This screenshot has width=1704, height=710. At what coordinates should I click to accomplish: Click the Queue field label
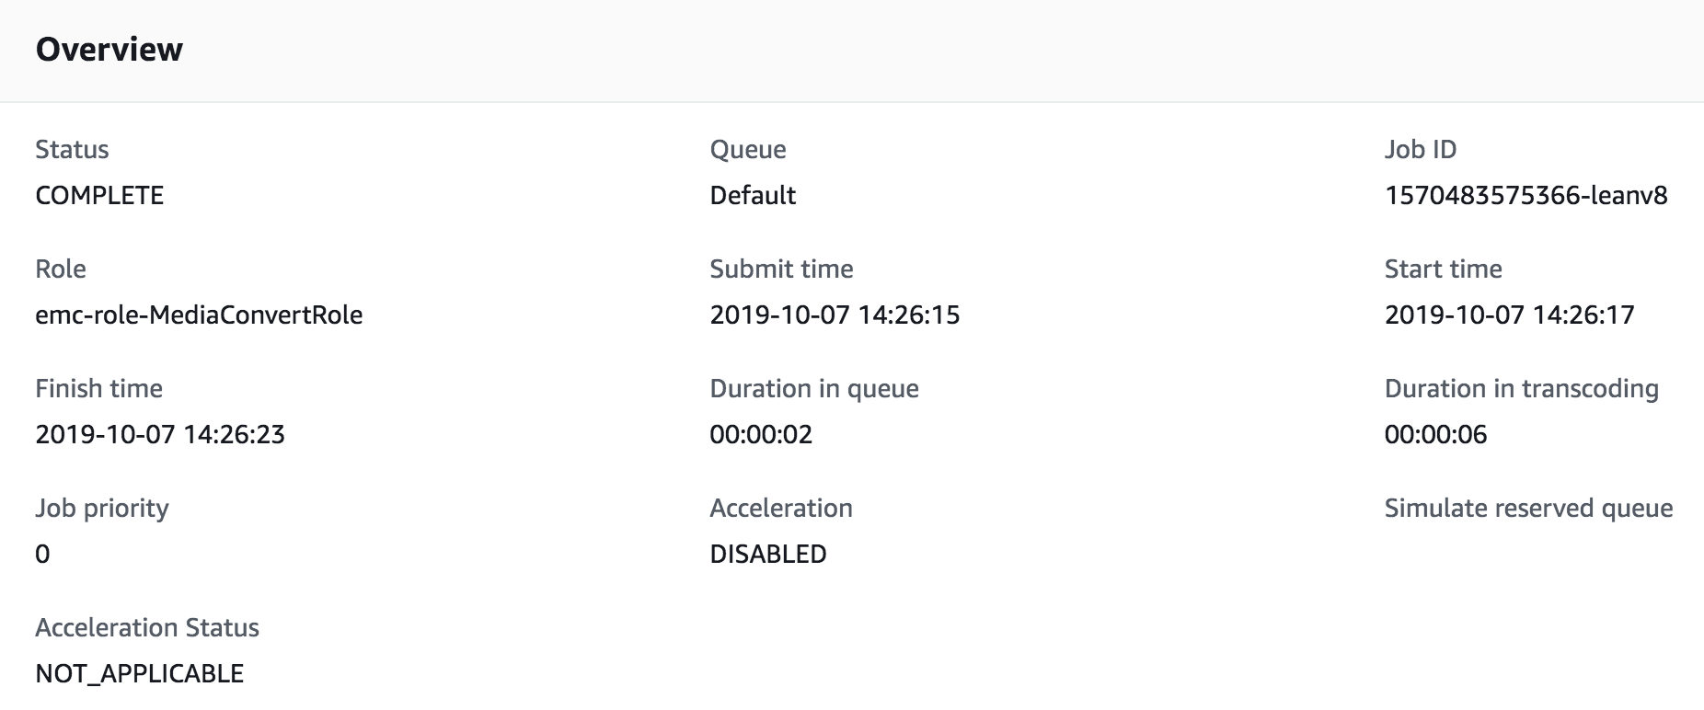tap(748, 149)
